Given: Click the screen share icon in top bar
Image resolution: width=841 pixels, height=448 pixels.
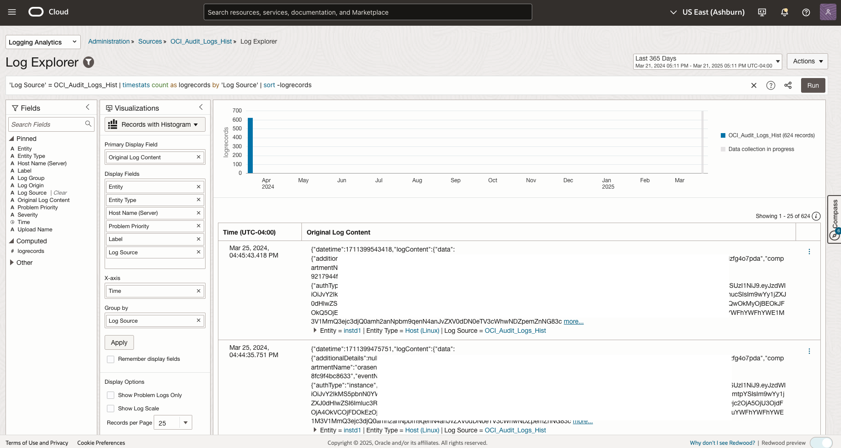Looking at the screenshot, I should click(x=762, y=12).
